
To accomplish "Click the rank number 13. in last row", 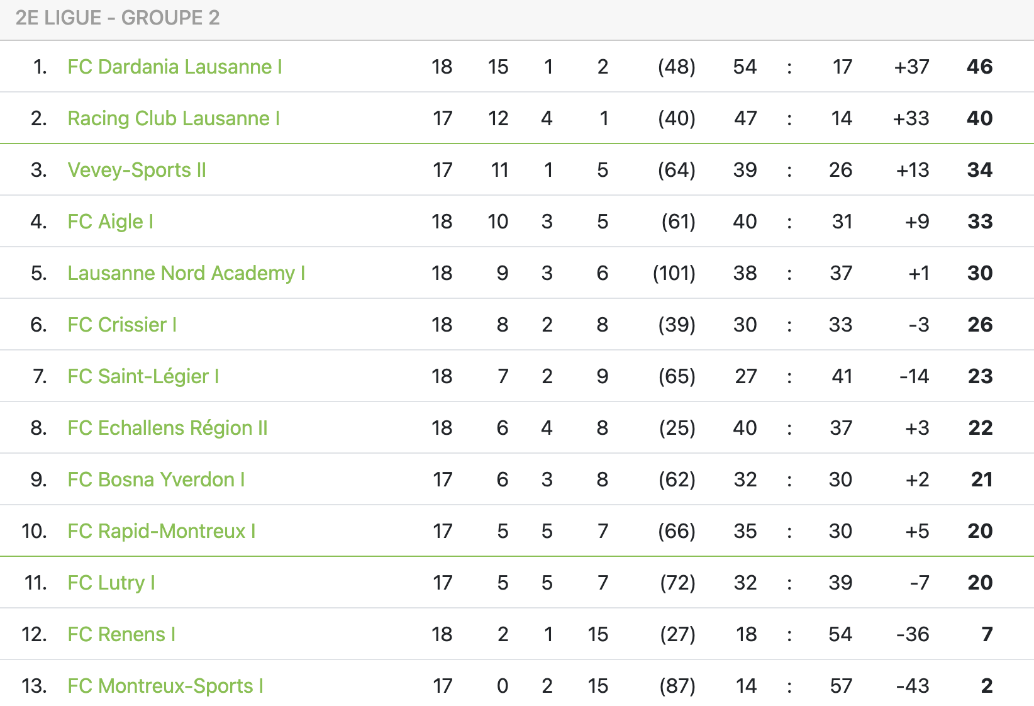I will click(34, 686).
